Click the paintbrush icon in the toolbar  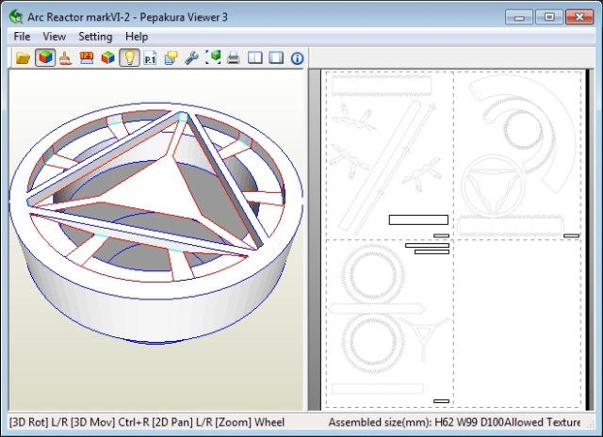[x=66, y=58]
